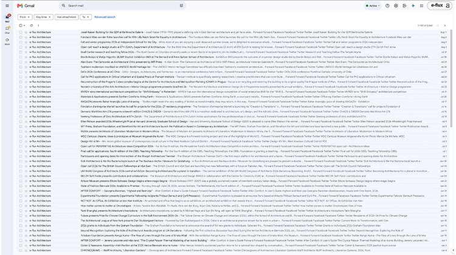This screenshot has width=456, height=255.
Task: Select the MAGAZIN Bahar Avanoğlu email checkbox
Action: click(20, 101)
